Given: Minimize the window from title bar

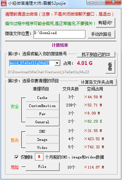Looking at the screenshot, I should click(91, 2).
